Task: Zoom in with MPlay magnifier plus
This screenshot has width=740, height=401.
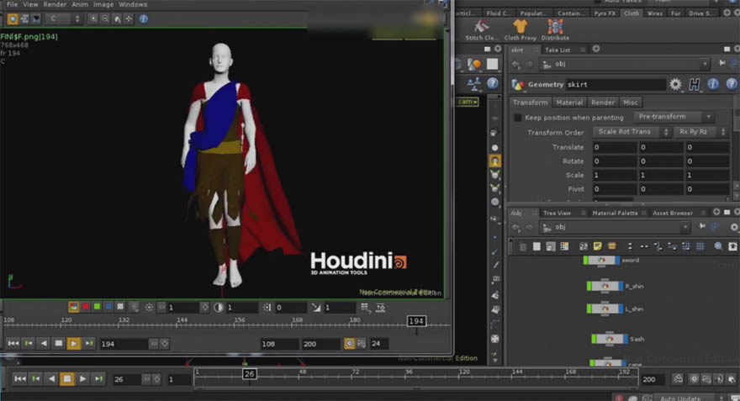Action: 93,18
